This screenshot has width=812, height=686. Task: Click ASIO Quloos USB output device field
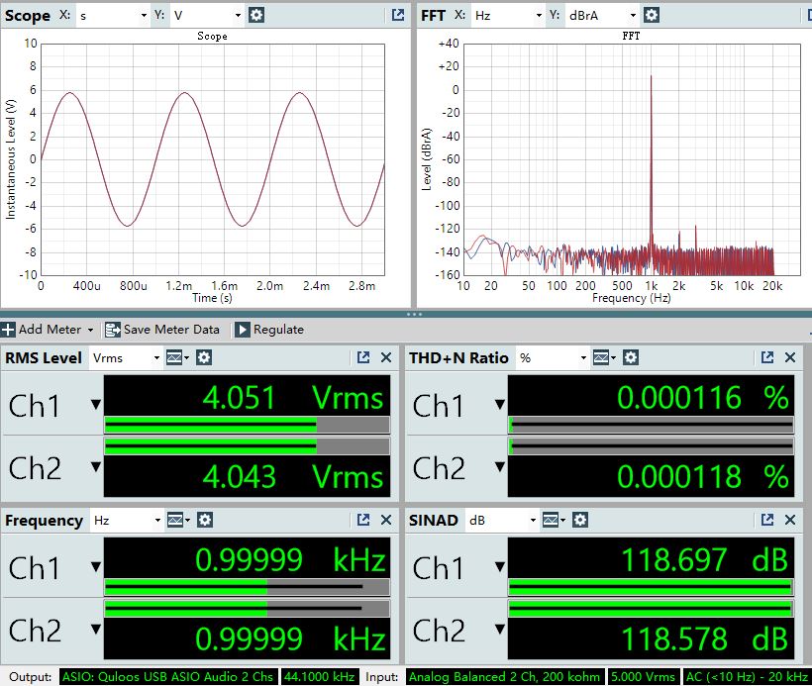pyautogui.click(x=168, y=677)
